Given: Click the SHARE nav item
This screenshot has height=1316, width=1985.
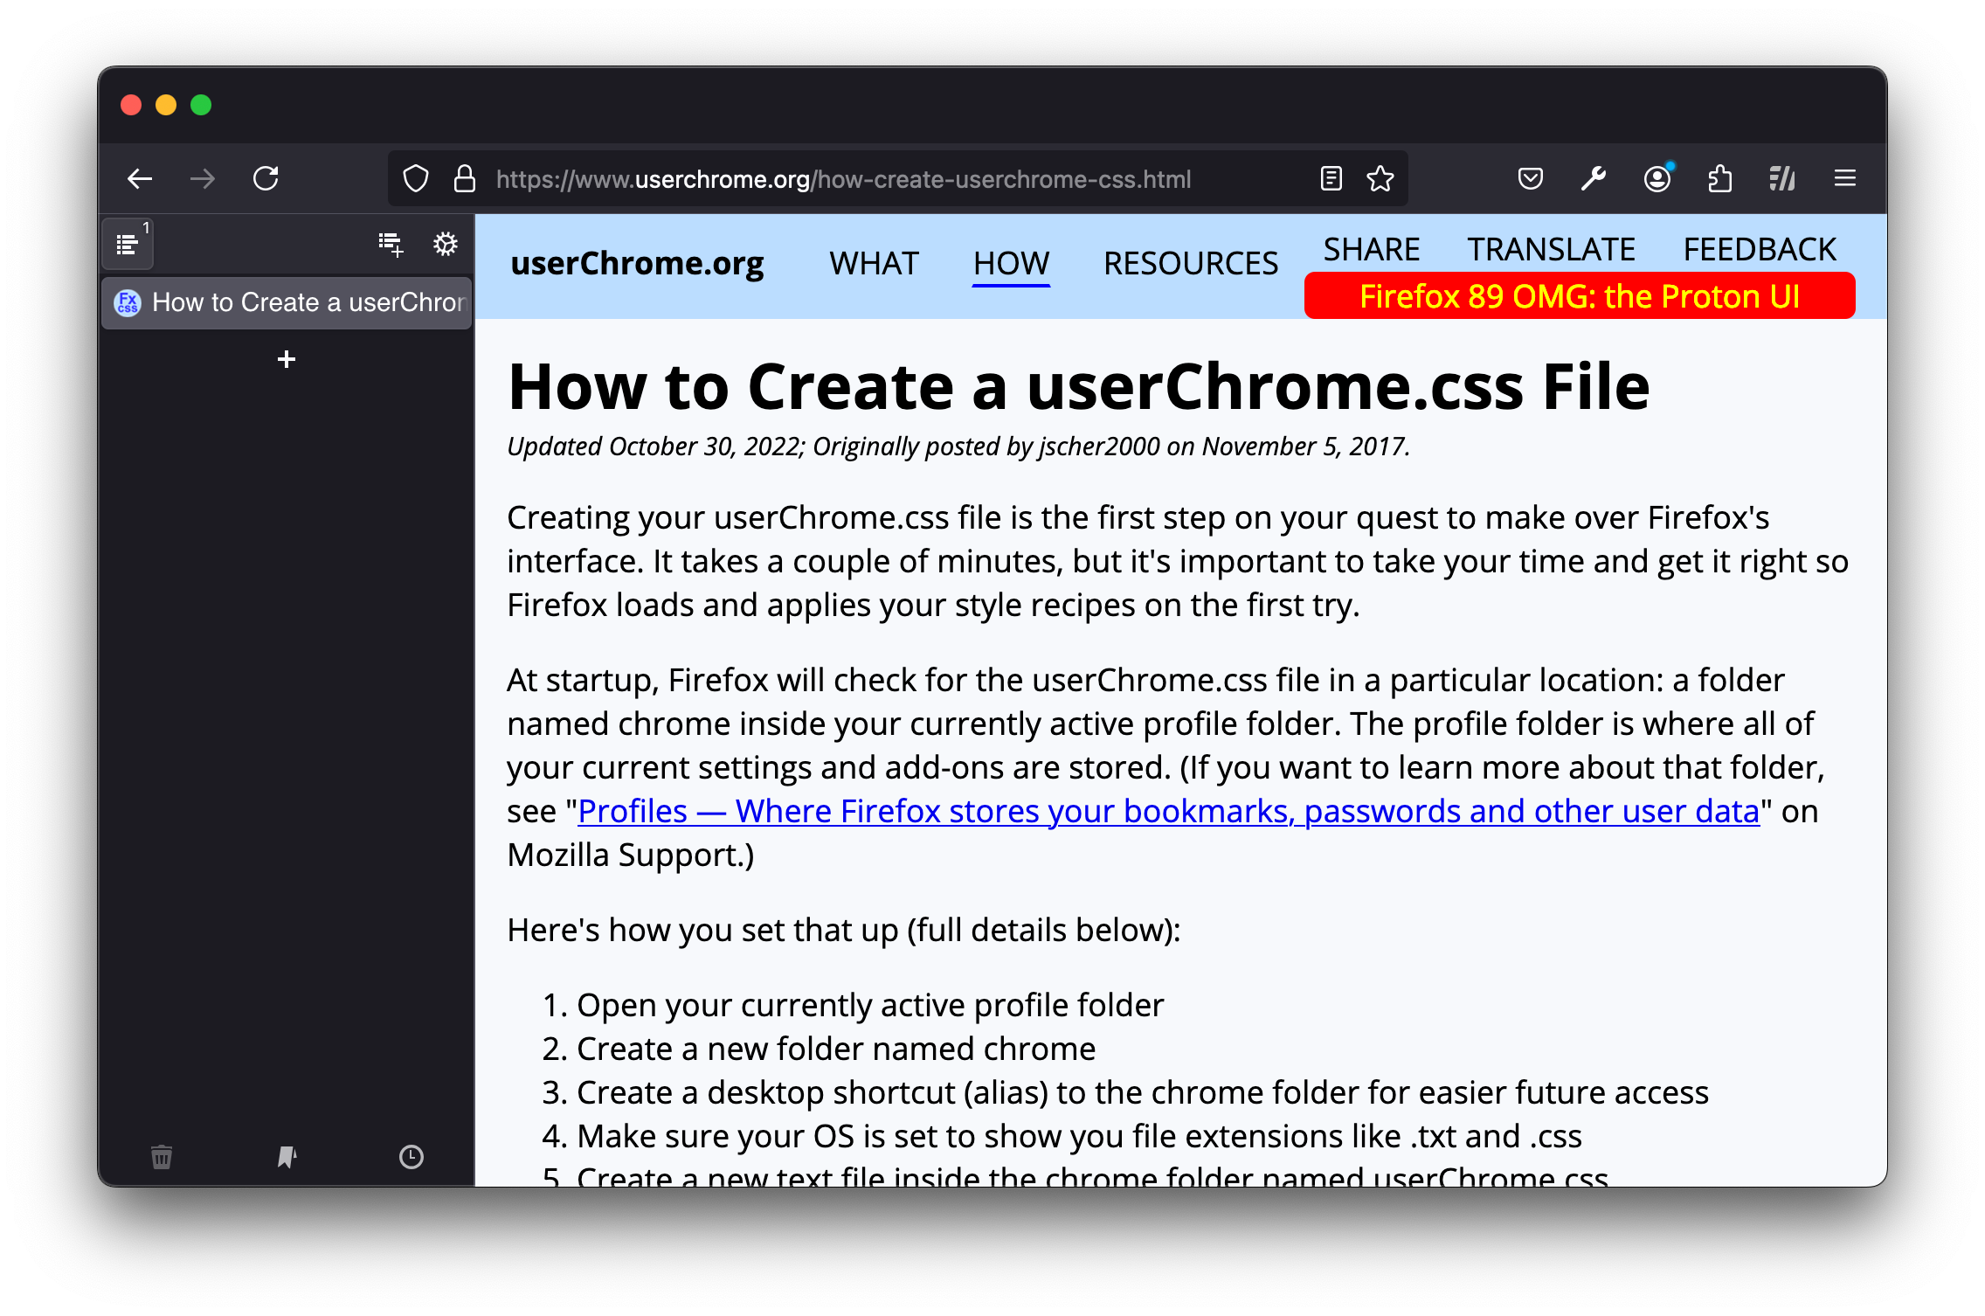Looking at the screenshot, I should 1372,249.
